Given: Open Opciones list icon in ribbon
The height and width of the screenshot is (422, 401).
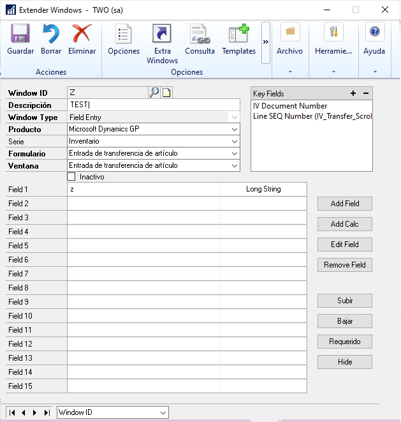Looking at the screenshot, I should point(124,34).
